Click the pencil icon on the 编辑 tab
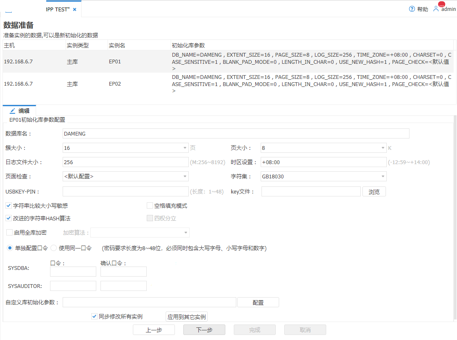The image size is (457, 340). [12, 111]
